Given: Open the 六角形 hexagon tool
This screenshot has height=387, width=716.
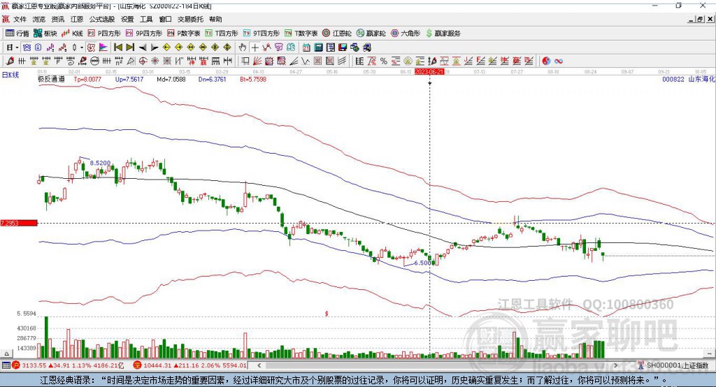Looking at the screenshot, I should 406,34.
